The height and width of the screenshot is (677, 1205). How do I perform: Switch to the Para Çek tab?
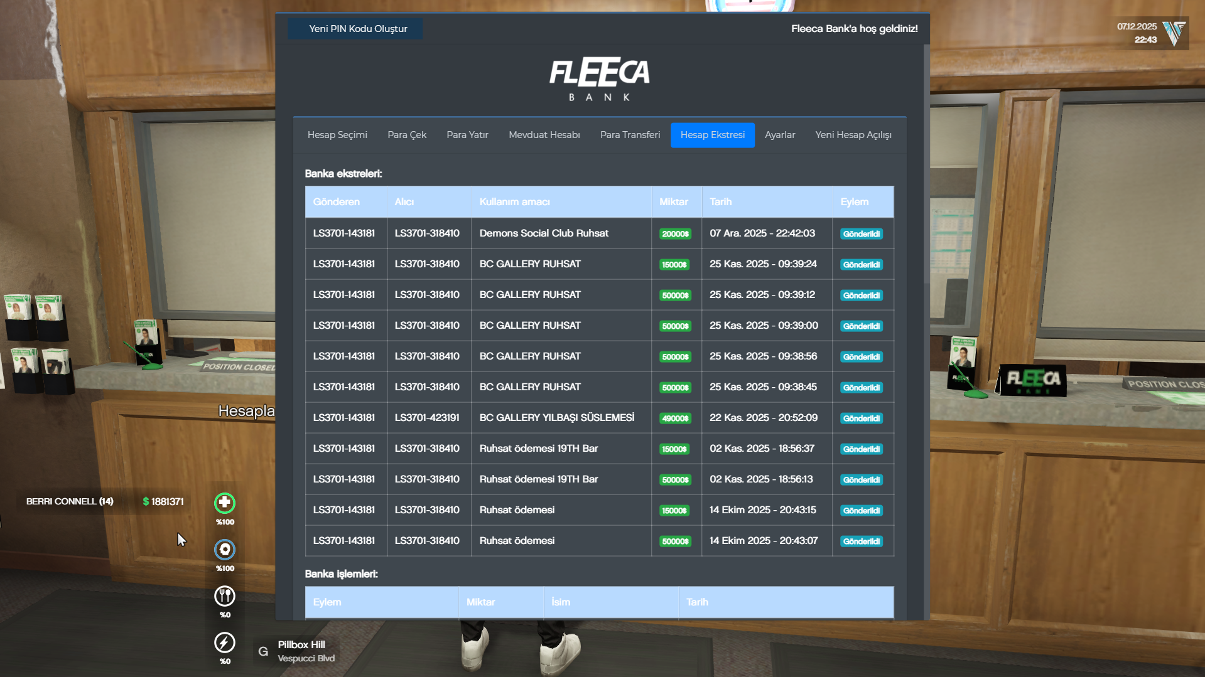click(407, 135)
